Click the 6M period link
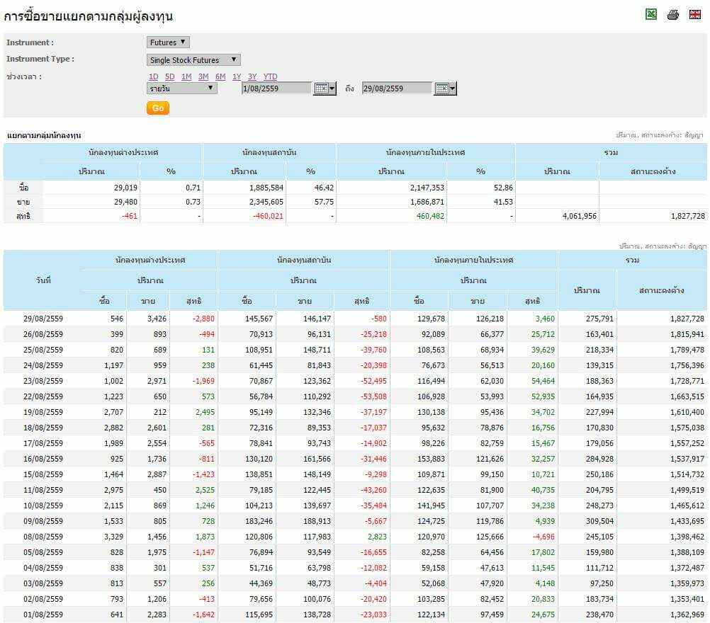 point(220,76)
